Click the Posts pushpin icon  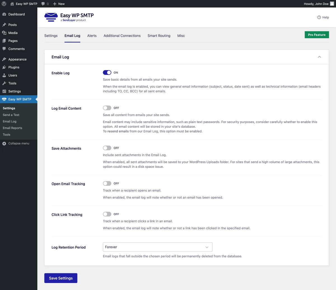pos(4,25)
